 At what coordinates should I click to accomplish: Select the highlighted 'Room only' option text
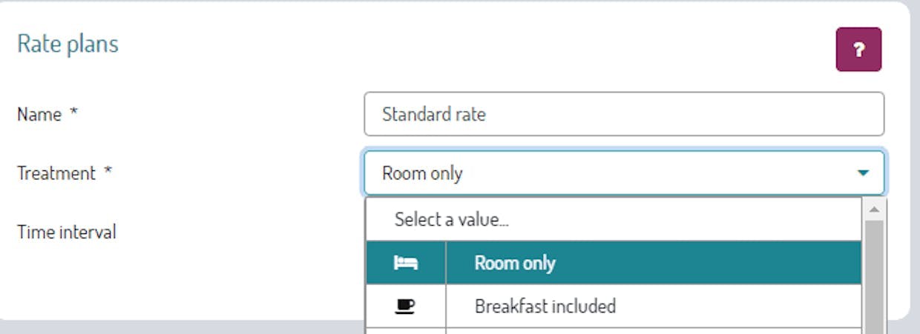click(x=515, y=263)
